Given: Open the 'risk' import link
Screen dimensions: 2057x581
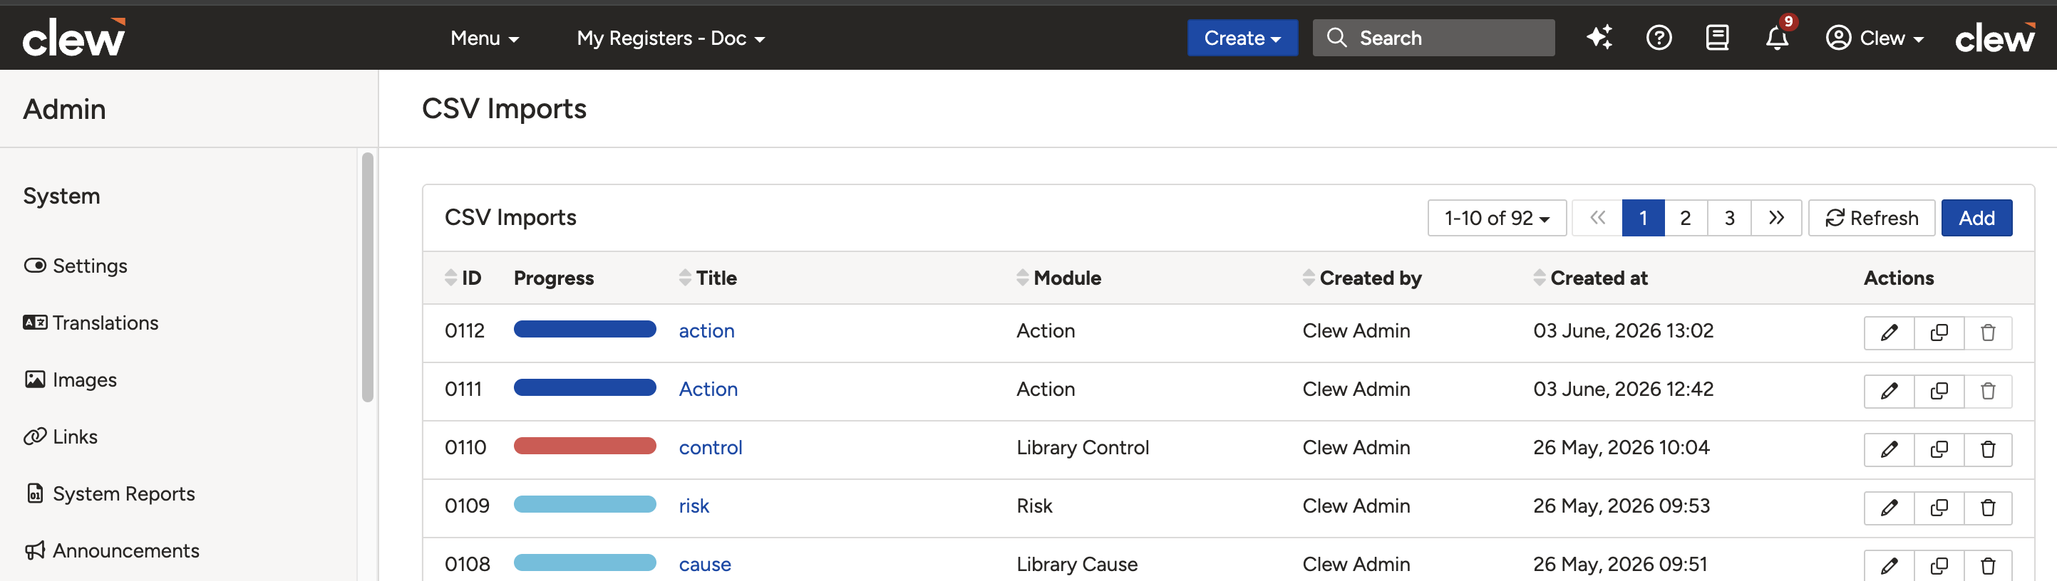Looking at the screenshot, I should 694,506.
